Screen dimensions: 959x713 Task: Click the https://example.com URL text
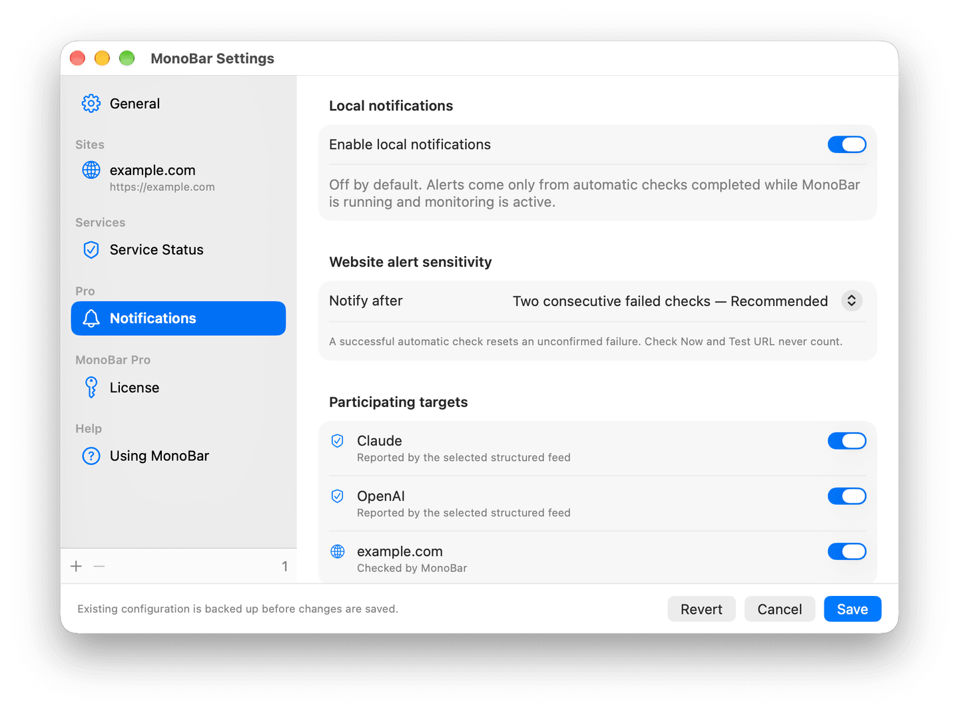tap(162, 188)
